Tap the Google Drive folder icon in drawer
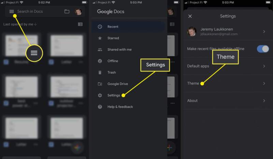Screen dimensions: 273x159 [x=100, y=84]
